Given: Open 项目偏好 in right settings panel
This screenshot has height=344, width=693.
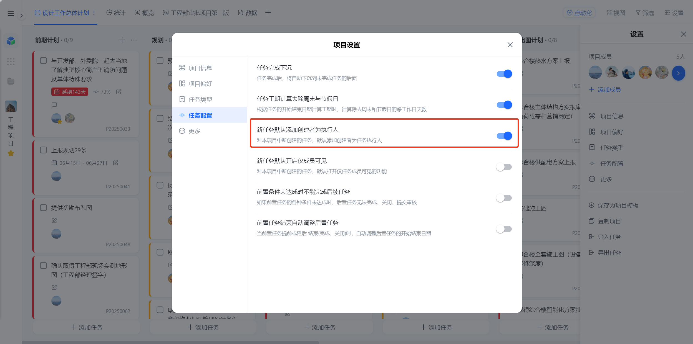Looking at the screenshot, I should tap(606, 132).
